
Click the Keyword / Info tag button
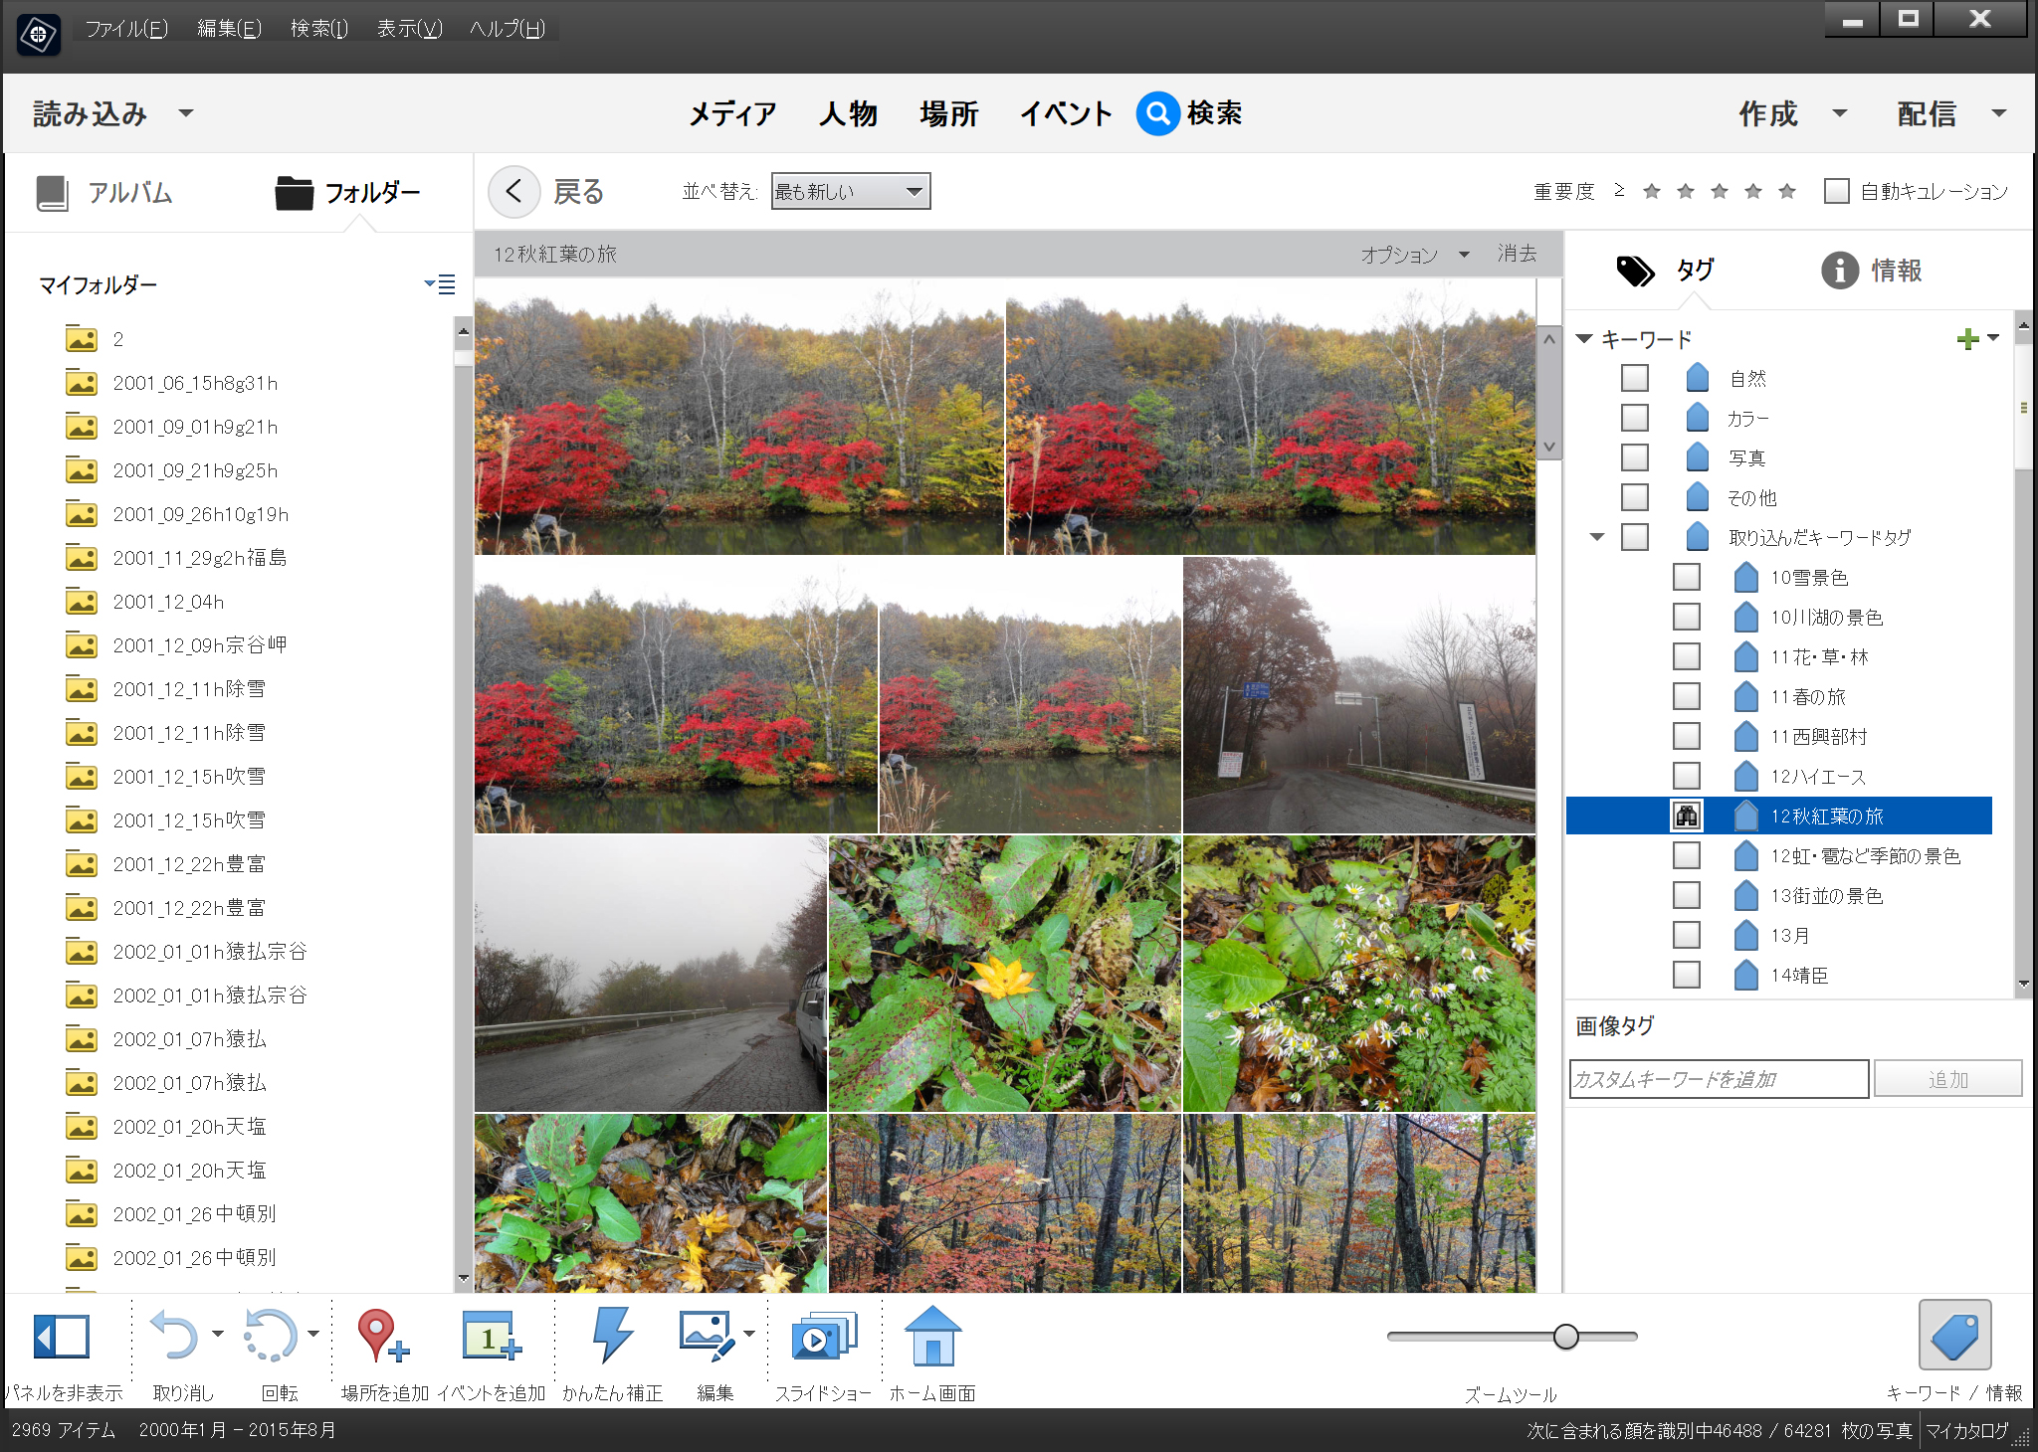pyautogui.click(x=1954, y=1335)
